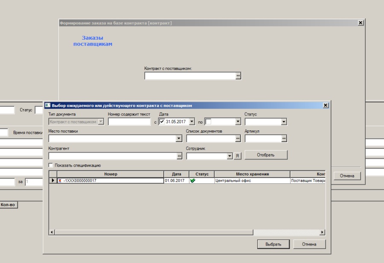
Task: Click the horizontal scrollbar left arrow
Action: click(52, 232)
